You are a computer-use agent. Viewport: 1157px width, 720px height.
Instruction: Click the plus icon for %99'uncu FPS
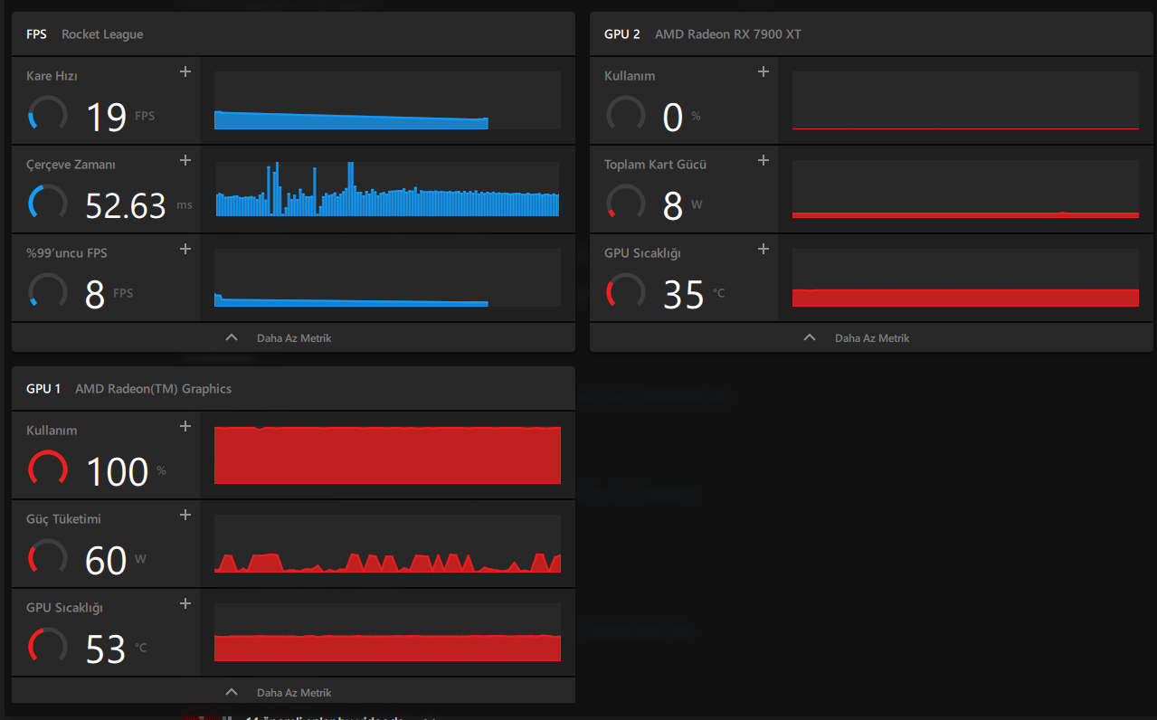(x=185, y=249)
